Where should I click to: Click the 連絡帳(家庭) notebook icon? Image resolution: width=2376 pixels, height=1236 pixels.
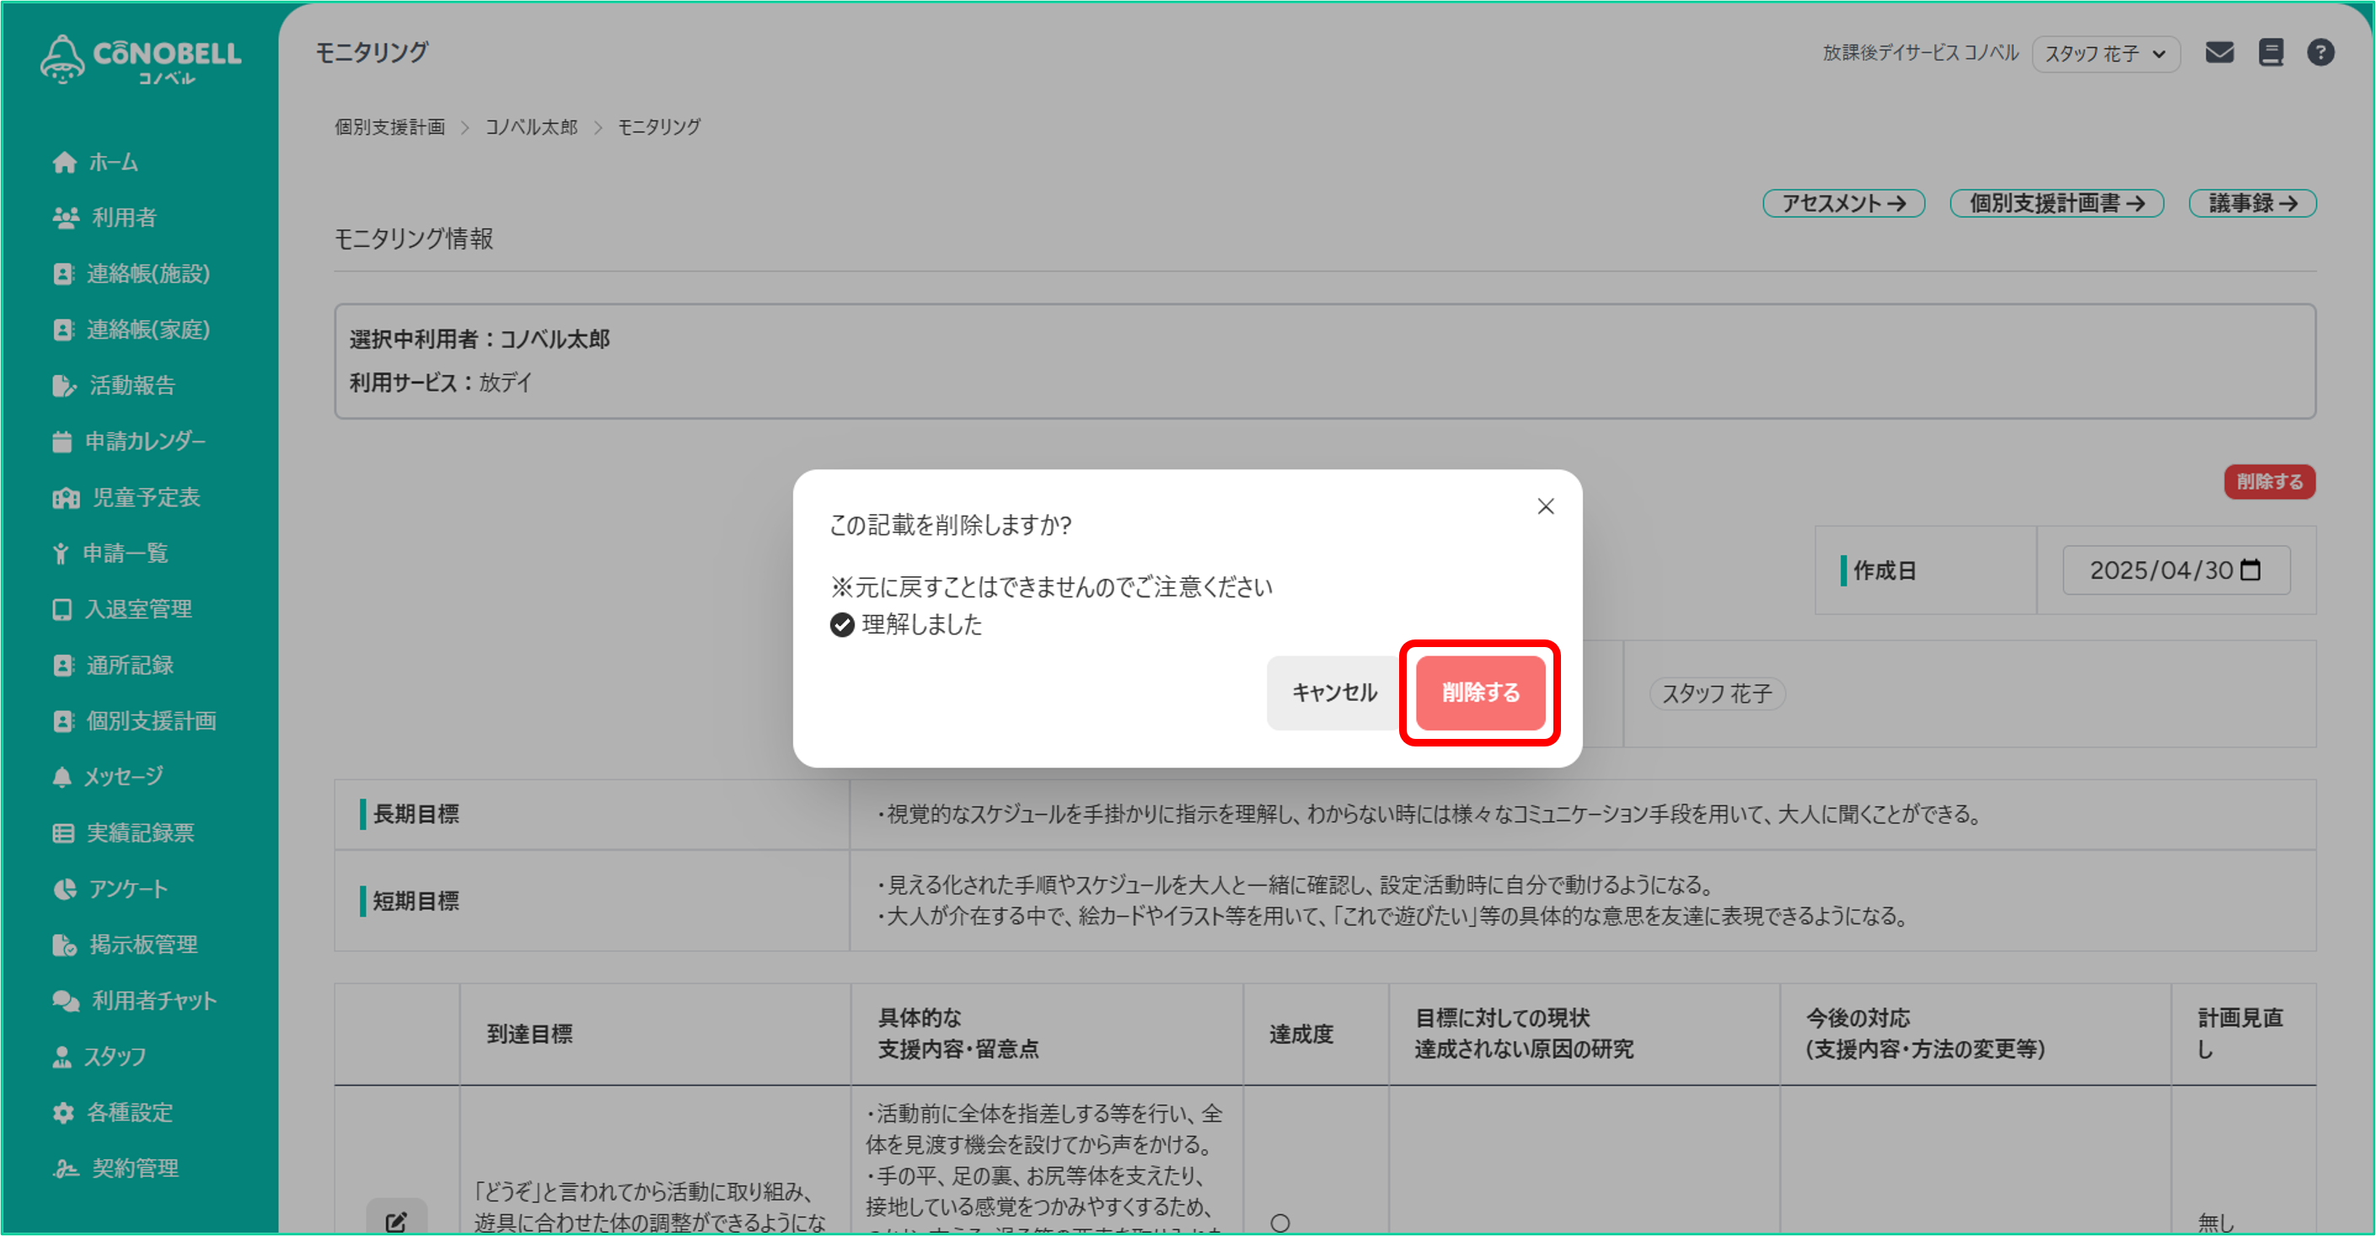[x=62, y=330]
